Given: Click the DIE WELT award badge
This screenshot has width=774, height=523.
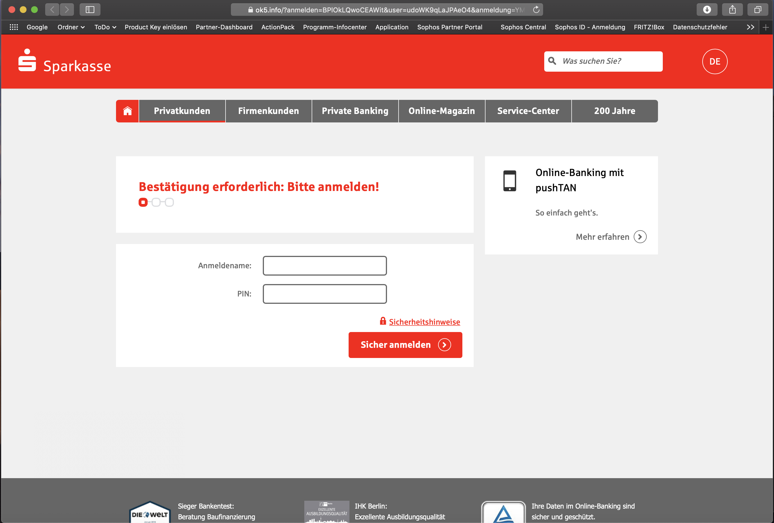Looking at the screenshot, I should point(150,512).
